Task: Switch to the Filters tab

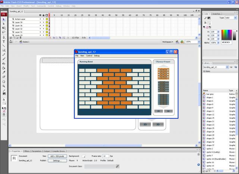Action: (27, 151)
